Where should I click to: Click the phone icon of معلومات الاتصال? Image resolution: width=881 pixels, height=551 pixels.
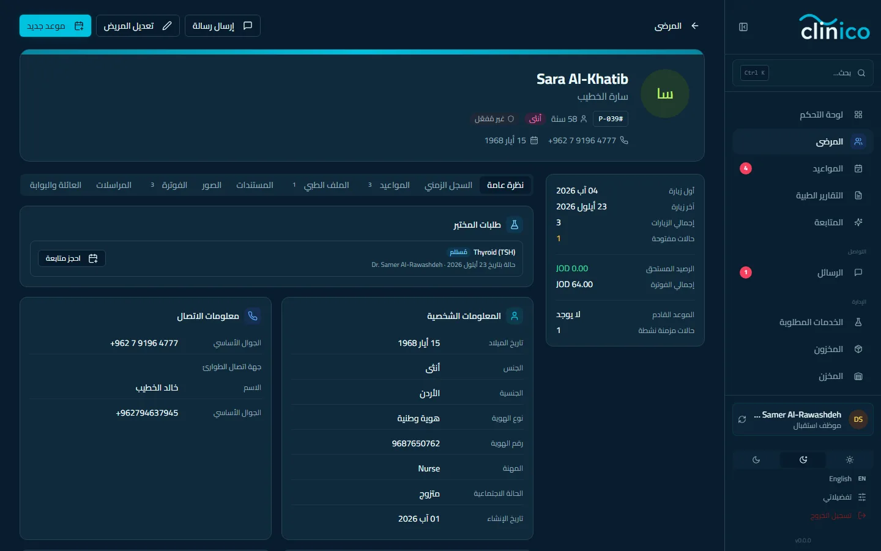(253, 316)
